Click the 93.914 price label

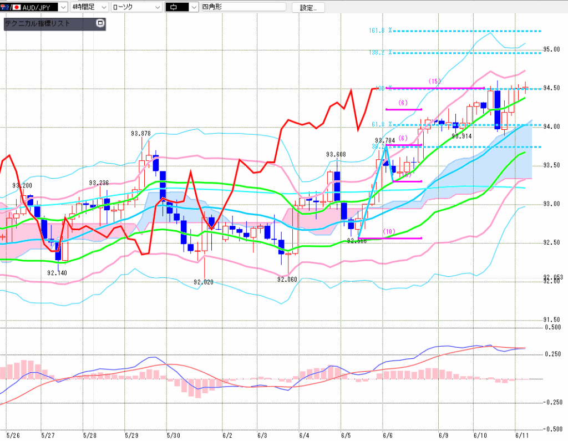tap(461, 136)
